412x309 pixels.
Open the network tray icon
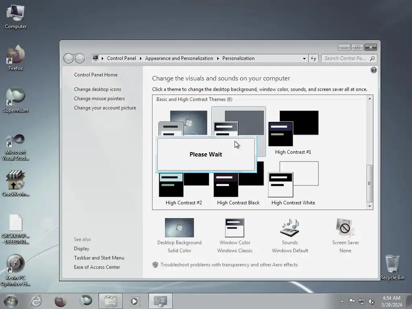pyautogui.click(x=362, y=301)
